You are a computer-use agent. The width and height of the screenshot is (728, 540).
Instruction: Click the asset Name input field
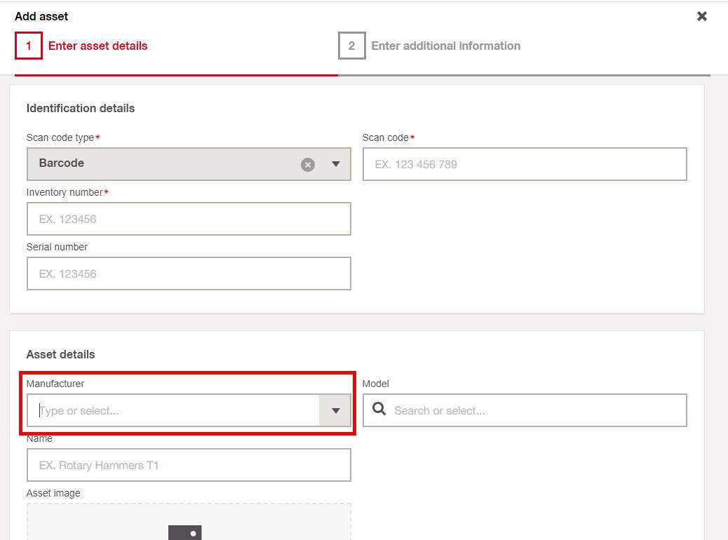188,466
